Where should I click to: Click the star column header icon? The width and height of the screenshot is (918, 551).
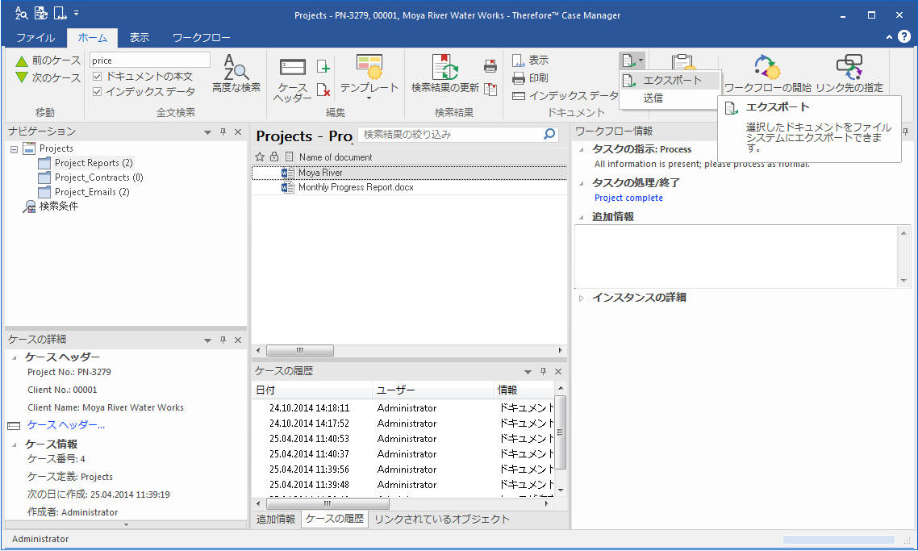click(260, 157)
